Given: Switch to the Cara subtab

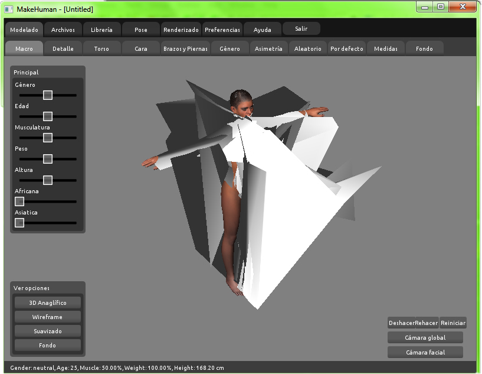Looking at the screenshot, I should point(141,48).
